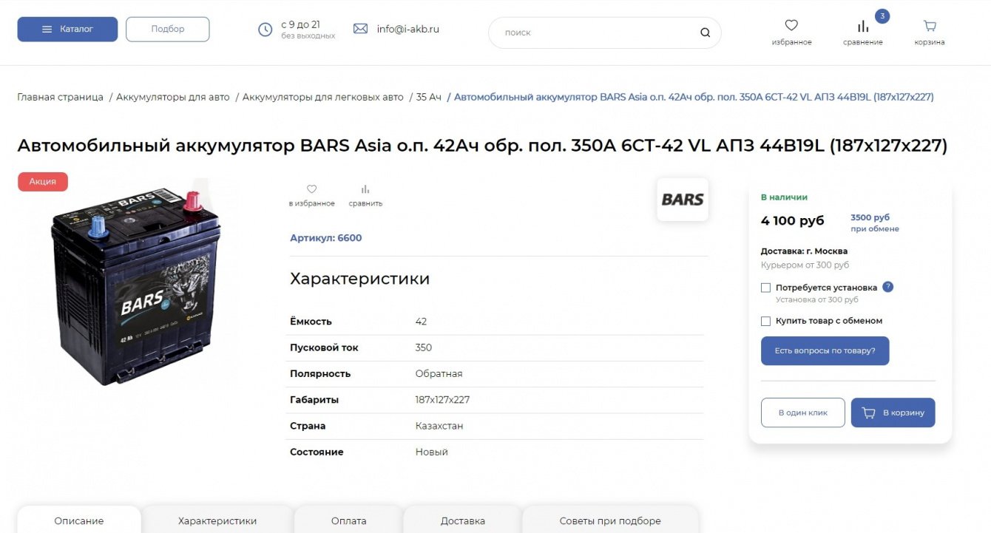Tick the Купить товар с обменом checkbox
This screenshot has width=991, height=533.
coord(765,321)
